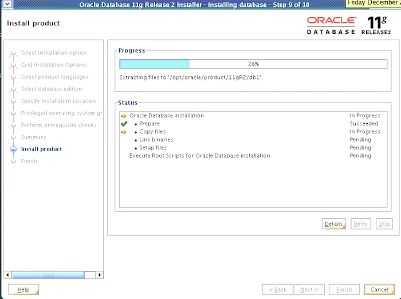Select the 'Privileged operating system' step
This screenshot has height=299, width=401.
pos(62,113)
